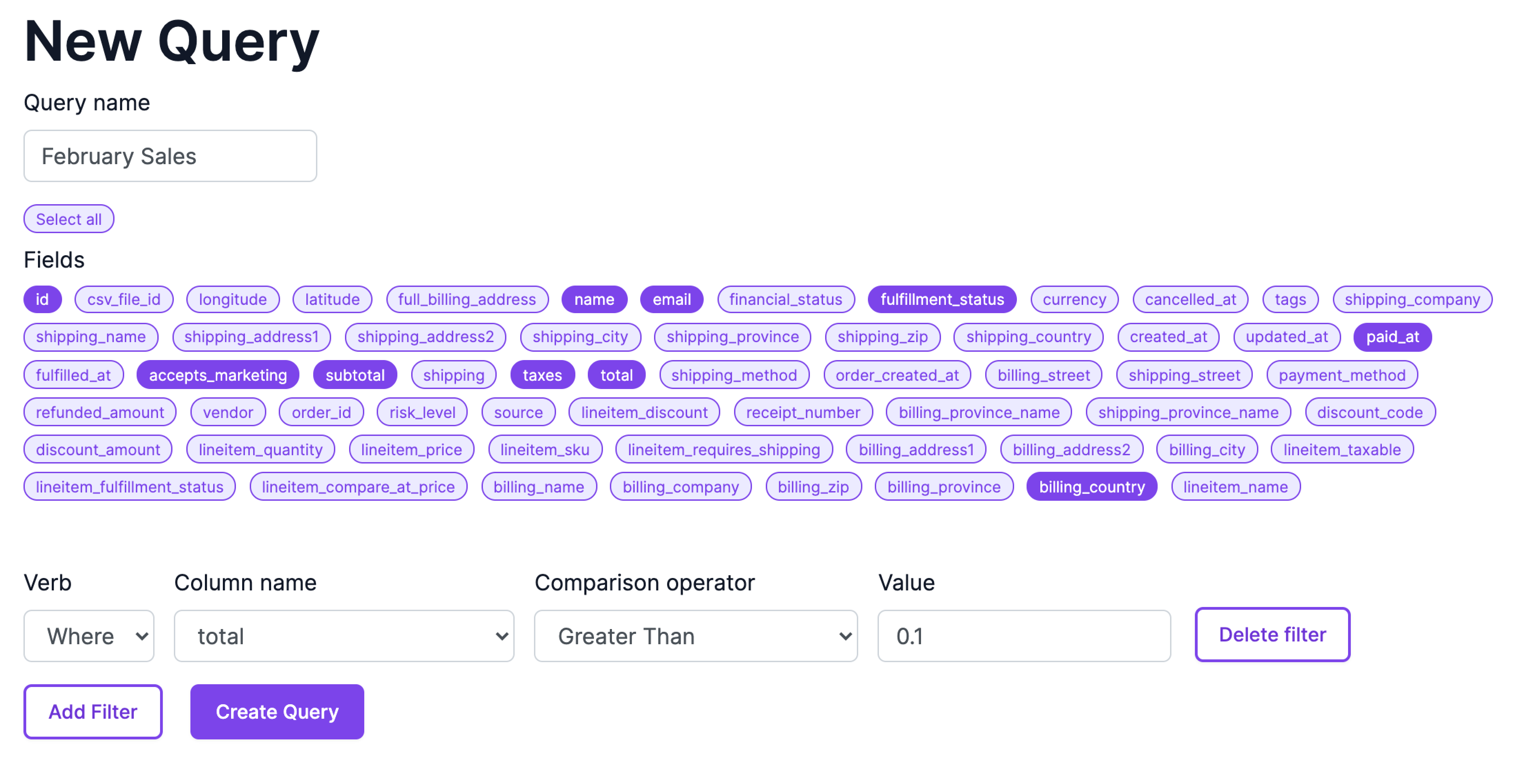Image resolution: width=1515 pixels, height=767 pixels.
Task: Open the Verb dropdown showing Where
Action: (x=89, y=636)
